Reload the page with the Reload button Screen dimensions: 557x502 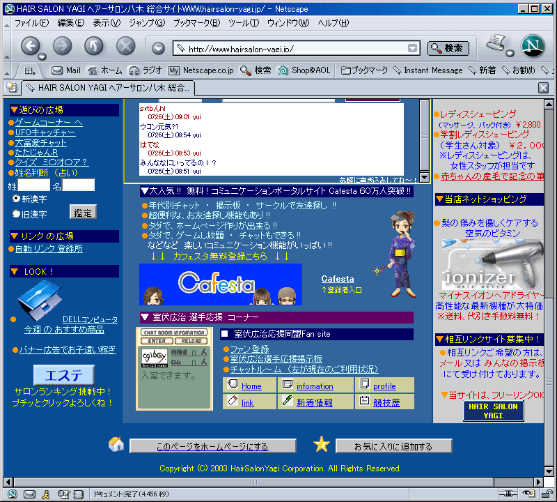pos(94,46)
